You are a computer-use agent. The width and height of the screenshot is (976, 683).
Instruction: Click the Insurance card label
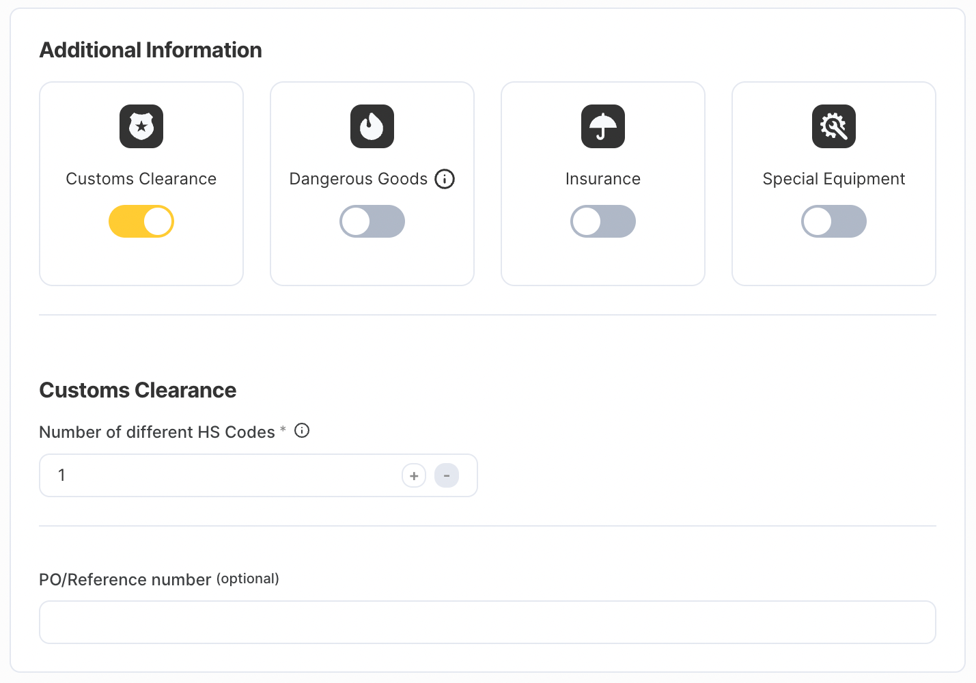(x=603, y=179)
